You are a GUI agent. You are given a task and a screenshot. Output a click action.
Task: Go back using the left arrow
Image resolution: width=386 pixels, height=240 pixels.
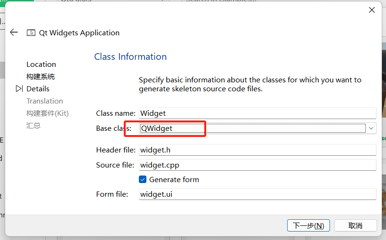click(14, 32)
